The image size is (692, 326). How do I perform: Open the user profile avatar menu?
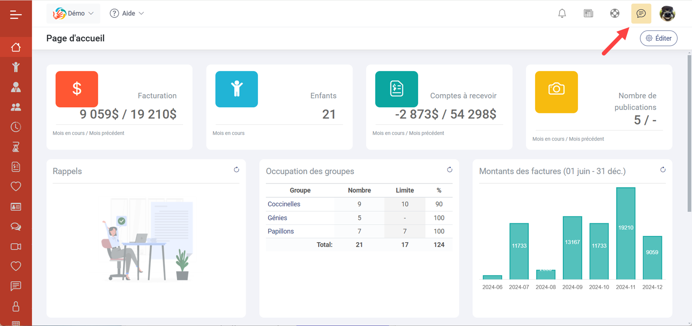point(667,14)
